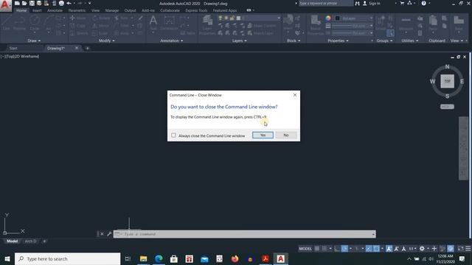Select the Line tool in Draw panel
Image resolution: width=472 pixels, height=265 pixels.
click(7, 23)
